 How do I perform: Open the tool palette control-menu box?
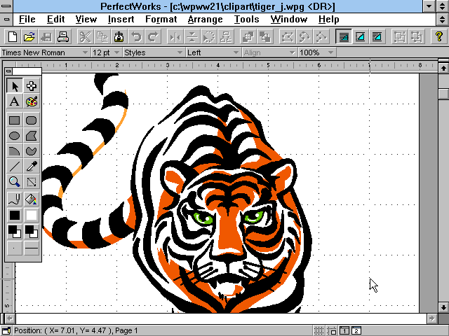(8, 71)
